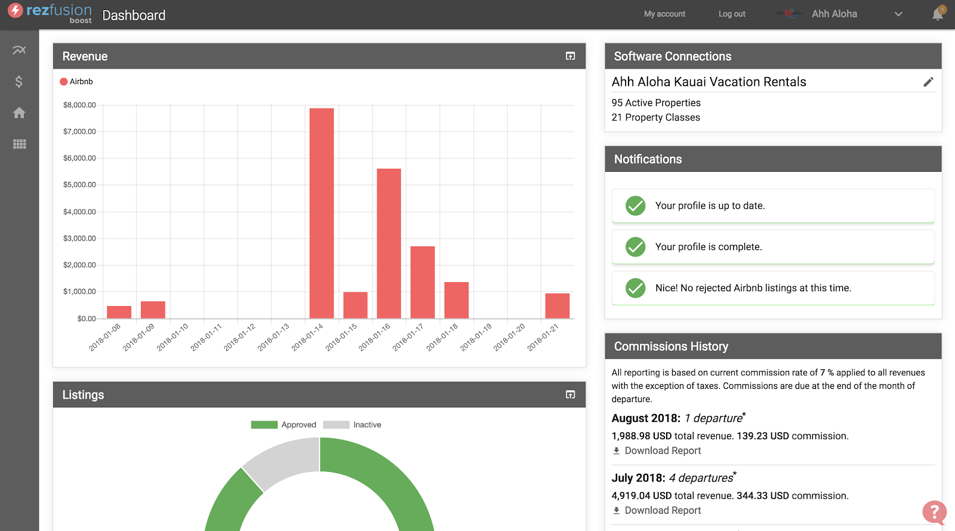Click green checkmark for profile up to date
Image resolution: width=955 pixels, height=531 pixels.
pyautogui.click(x=635, y=206)
